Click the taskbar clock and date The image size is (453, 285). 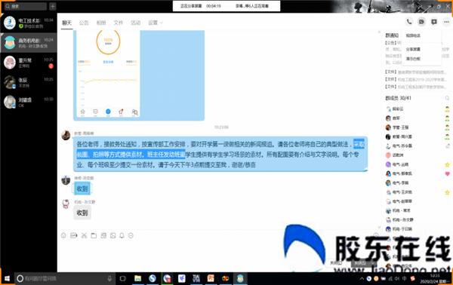[x=434, y=278]
